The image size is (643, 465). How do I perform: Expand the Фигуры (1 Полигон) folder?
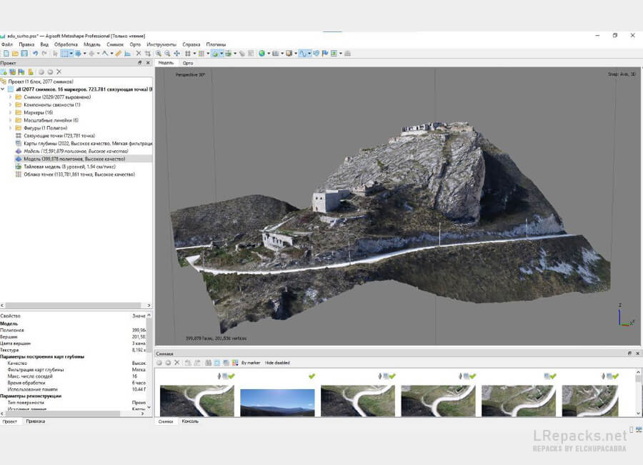point(10,128)
